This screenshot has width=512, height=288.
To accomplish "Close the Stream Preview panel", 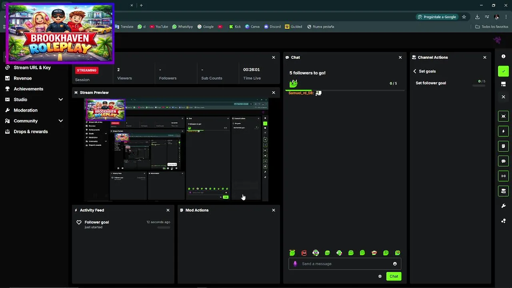I will pos(274,92).
